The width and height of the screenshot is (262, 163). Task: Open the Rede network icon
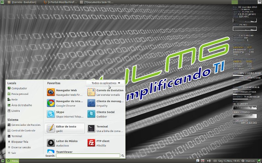coord(9,99)
